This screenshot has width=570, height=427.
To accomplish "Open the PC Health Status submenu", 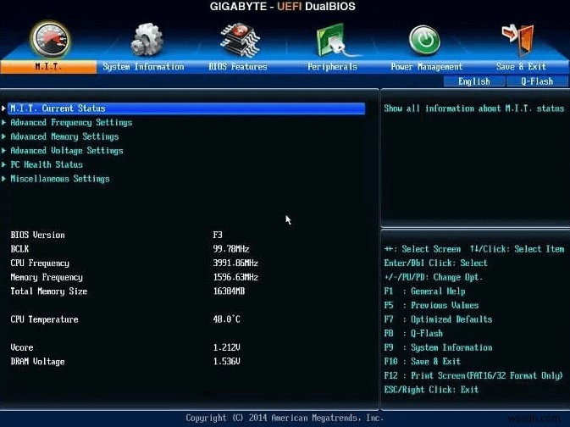I will (x=47, y=165).
